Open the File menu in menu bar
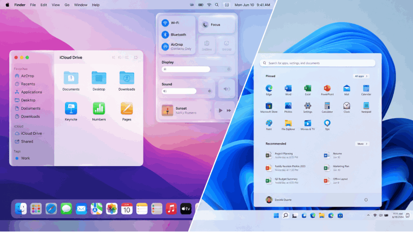Screen dimensions: 413x232 [33, 5]
